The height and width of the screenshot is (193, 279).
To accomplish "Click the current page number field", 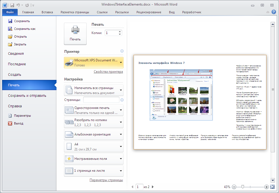I will tap(139, 187).
